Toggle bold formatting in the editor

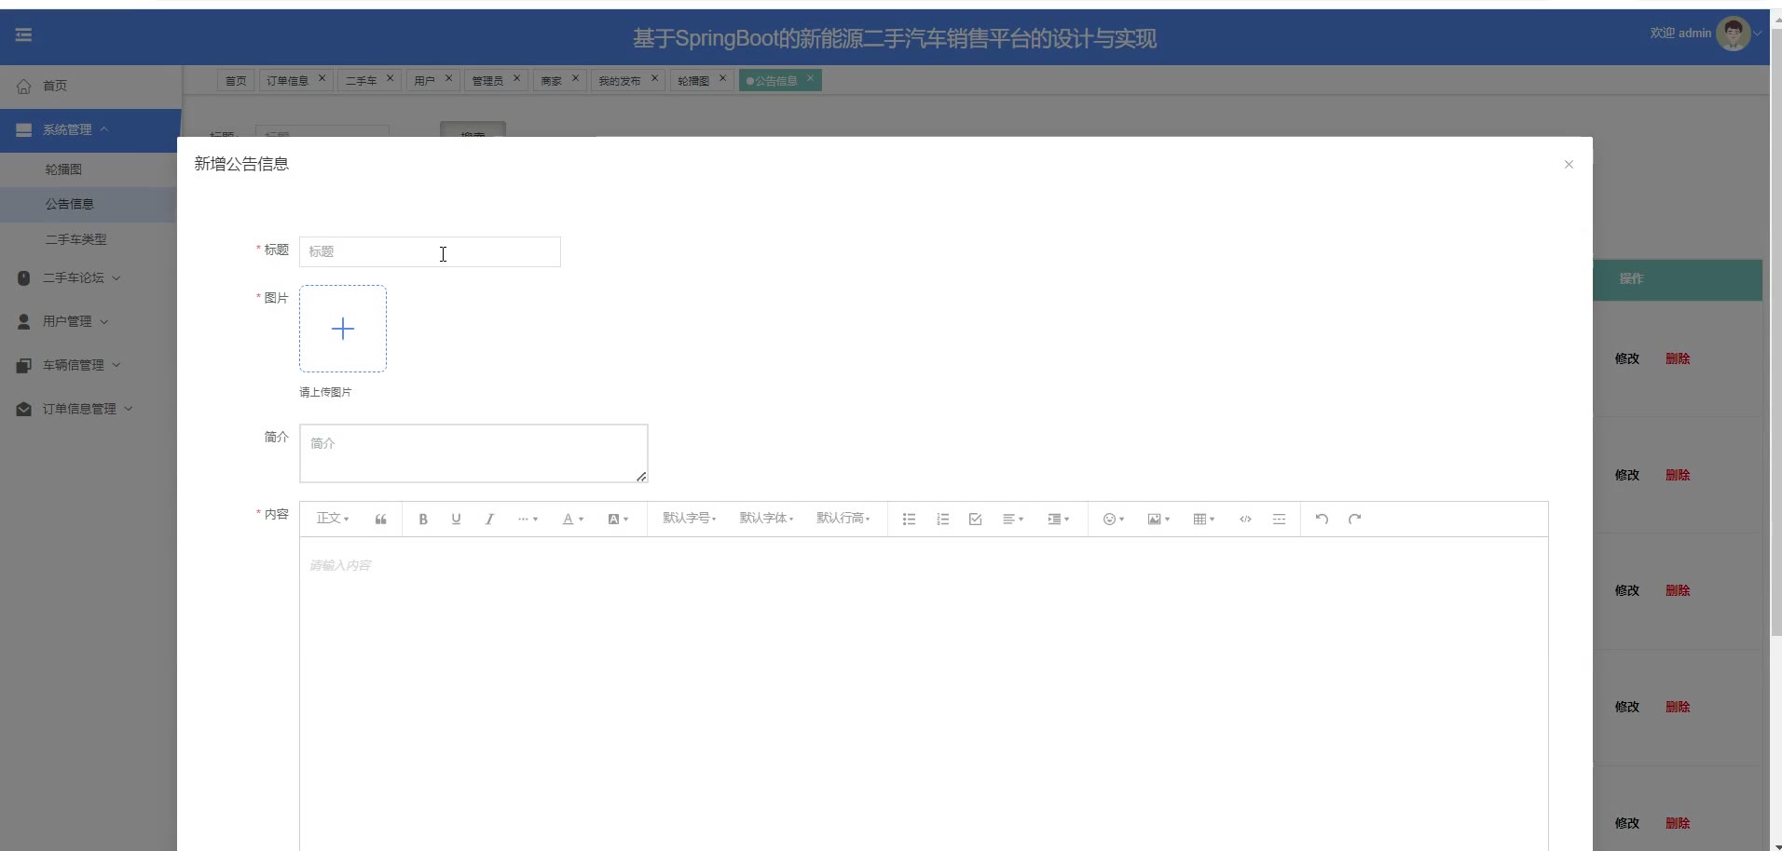tap(423, 520)
